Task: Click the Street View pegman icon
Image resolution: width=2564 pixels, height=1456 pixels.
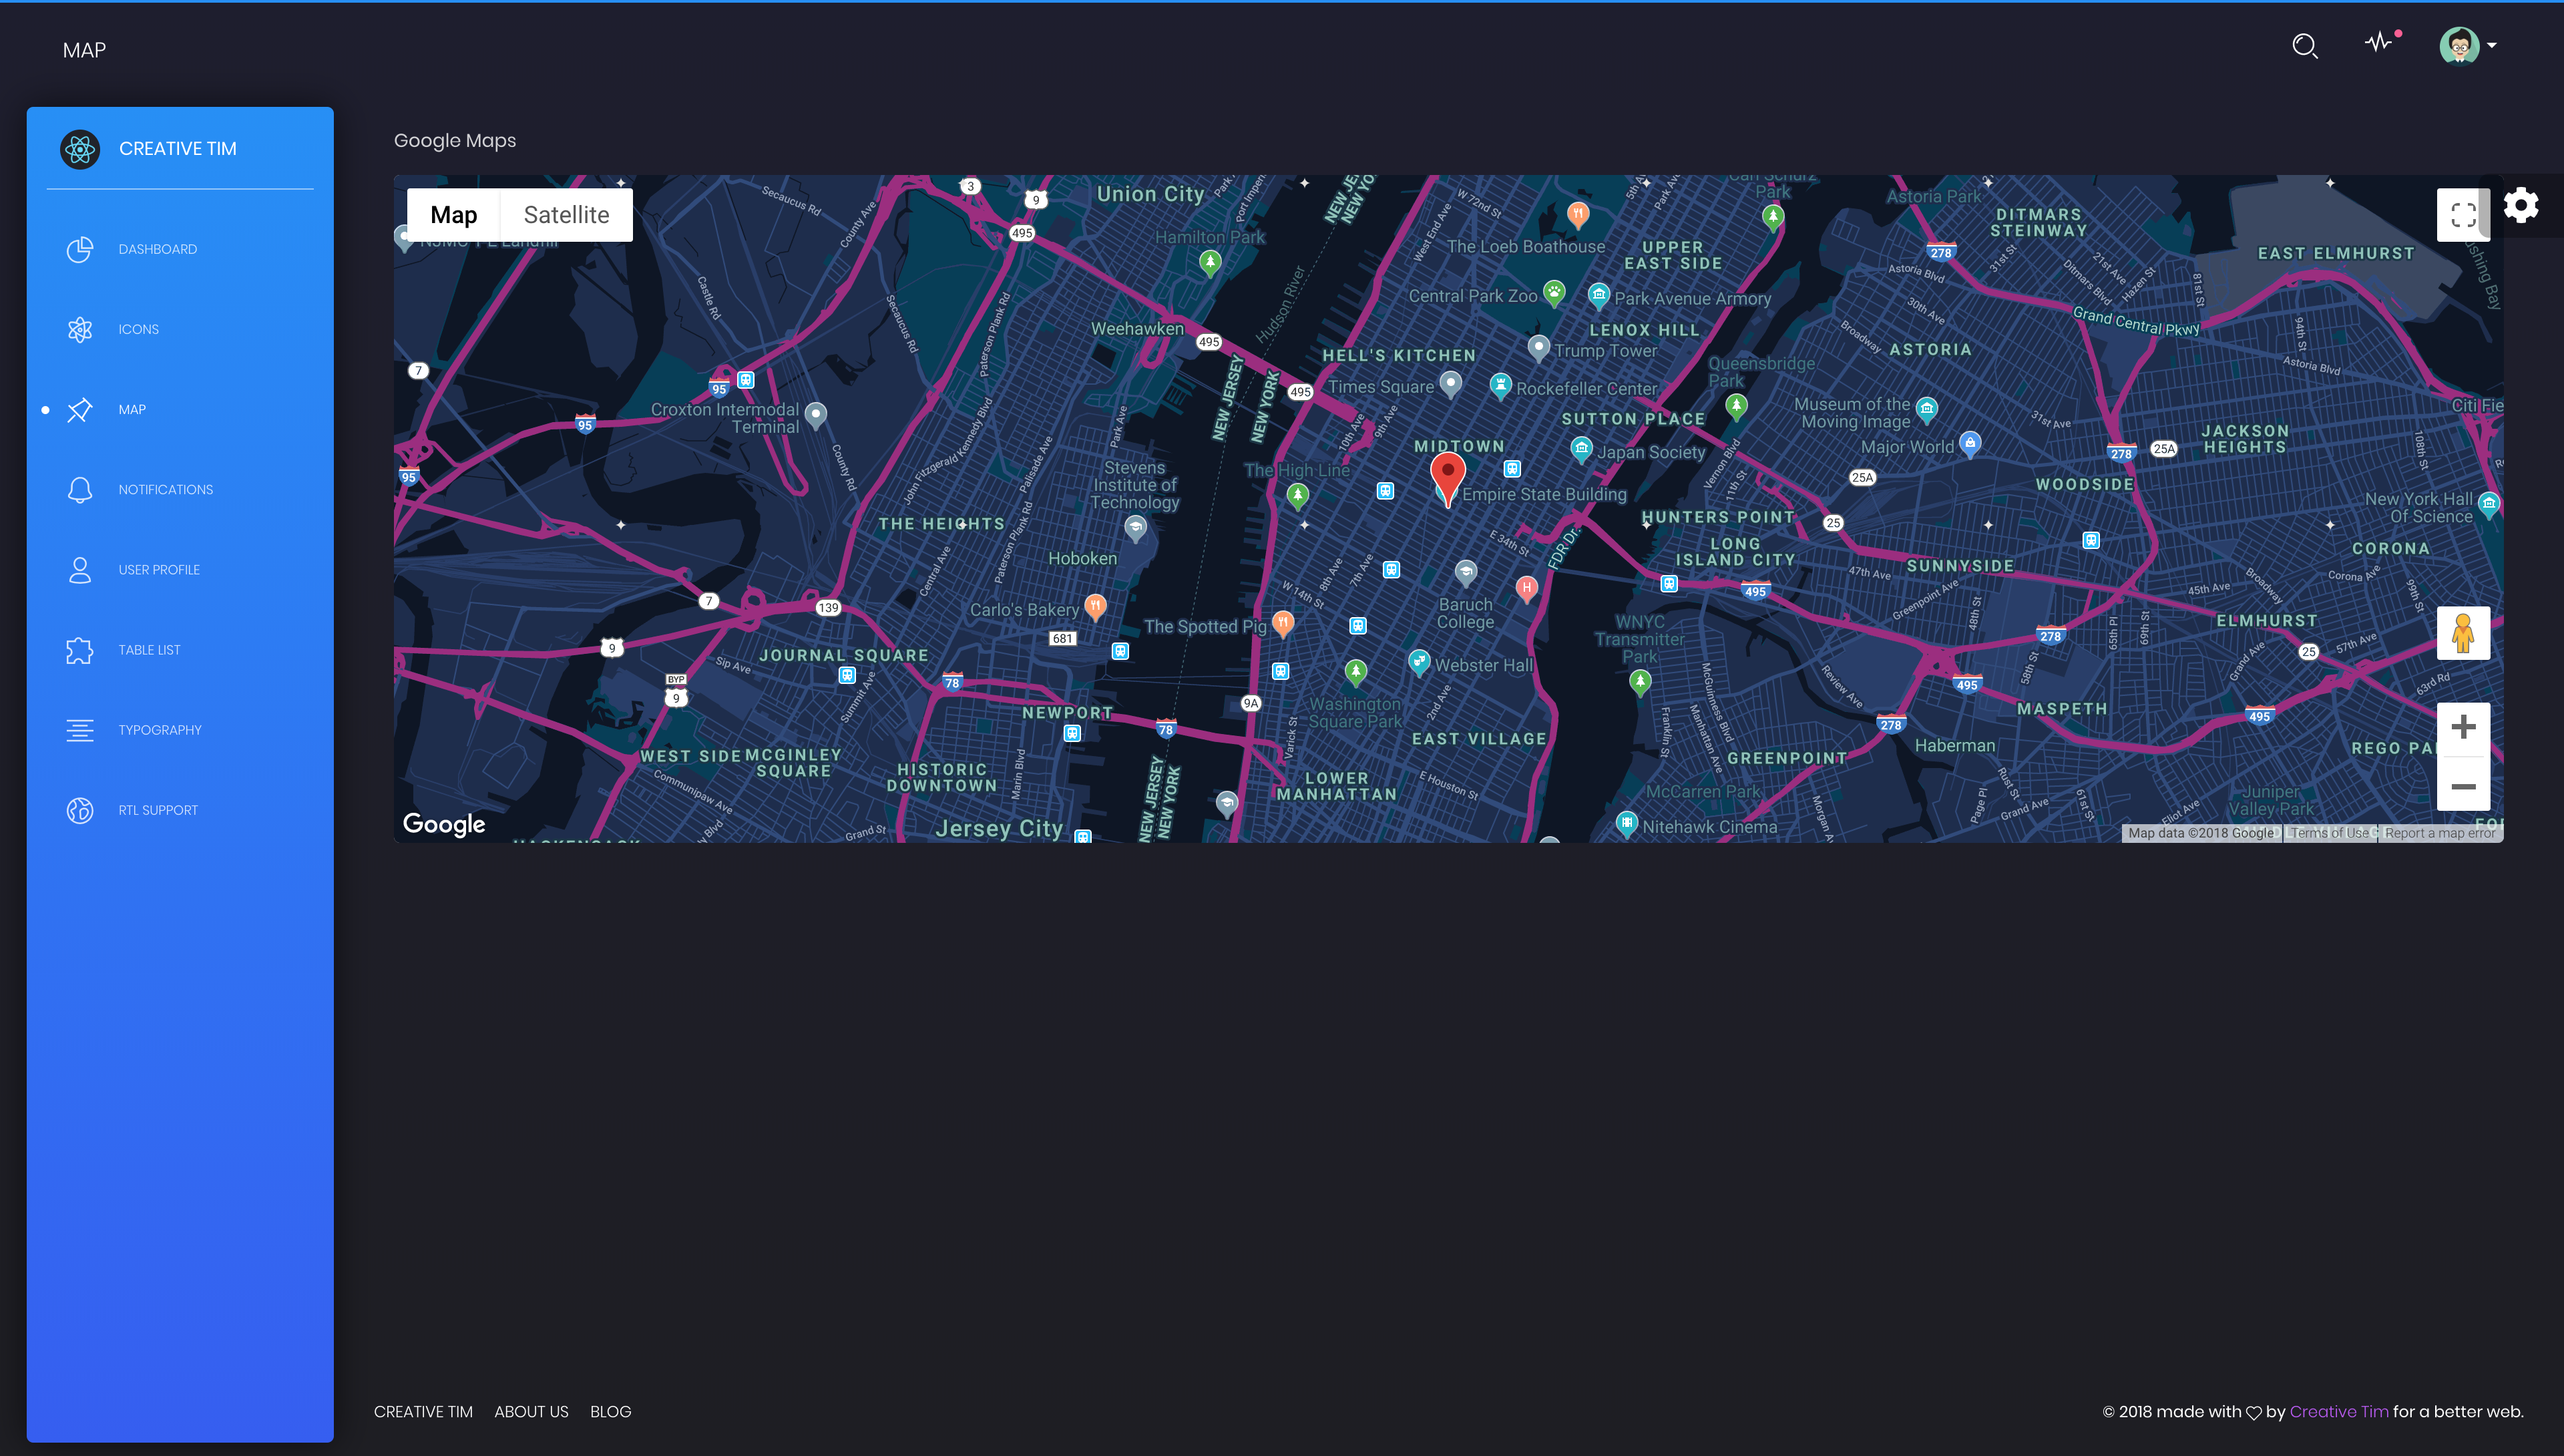Action: (2462, 633)
